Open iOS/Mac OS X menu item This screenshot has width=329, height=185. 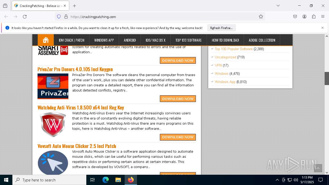156,40
